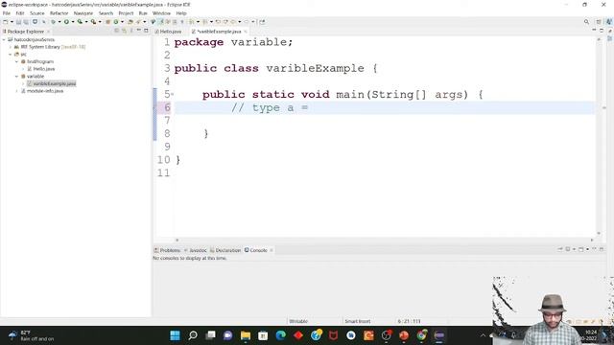614x345 pixels.
Task: Open the Window menu
Action: point(161,12)
